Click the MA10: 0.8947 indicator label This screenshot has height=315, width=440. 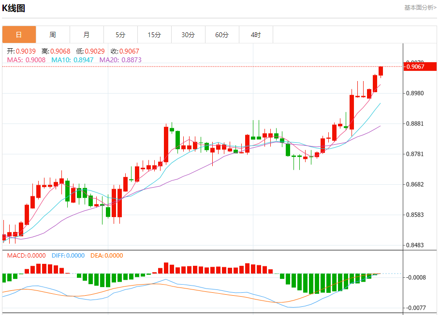click(72, 60)
